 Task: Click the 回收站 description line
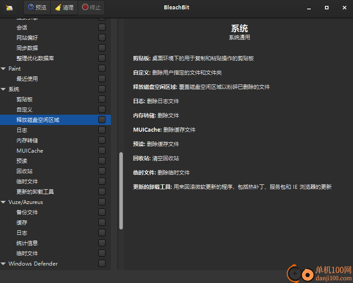click(x=156, y=158)
